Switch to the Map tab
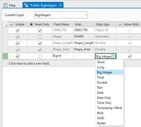This screenshot has height=127, width=141. tap(10, 5)
